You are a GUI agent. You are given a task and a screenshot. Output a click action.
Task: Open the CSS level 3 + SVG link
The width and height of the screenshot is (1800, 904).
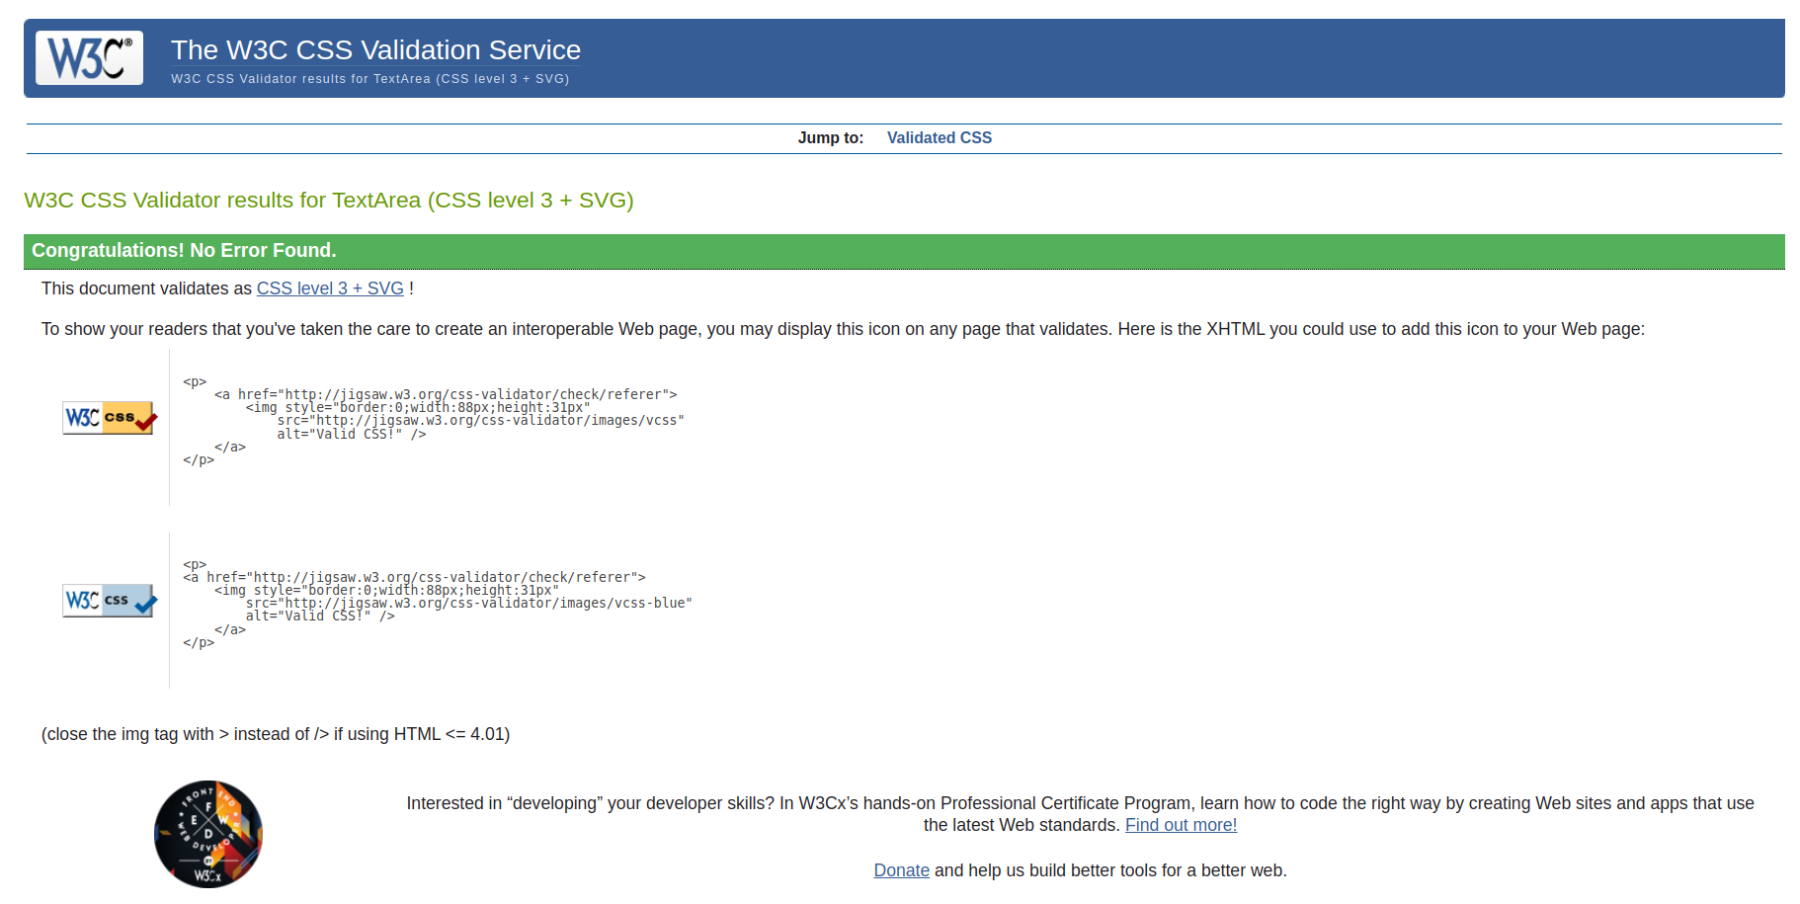330,288
